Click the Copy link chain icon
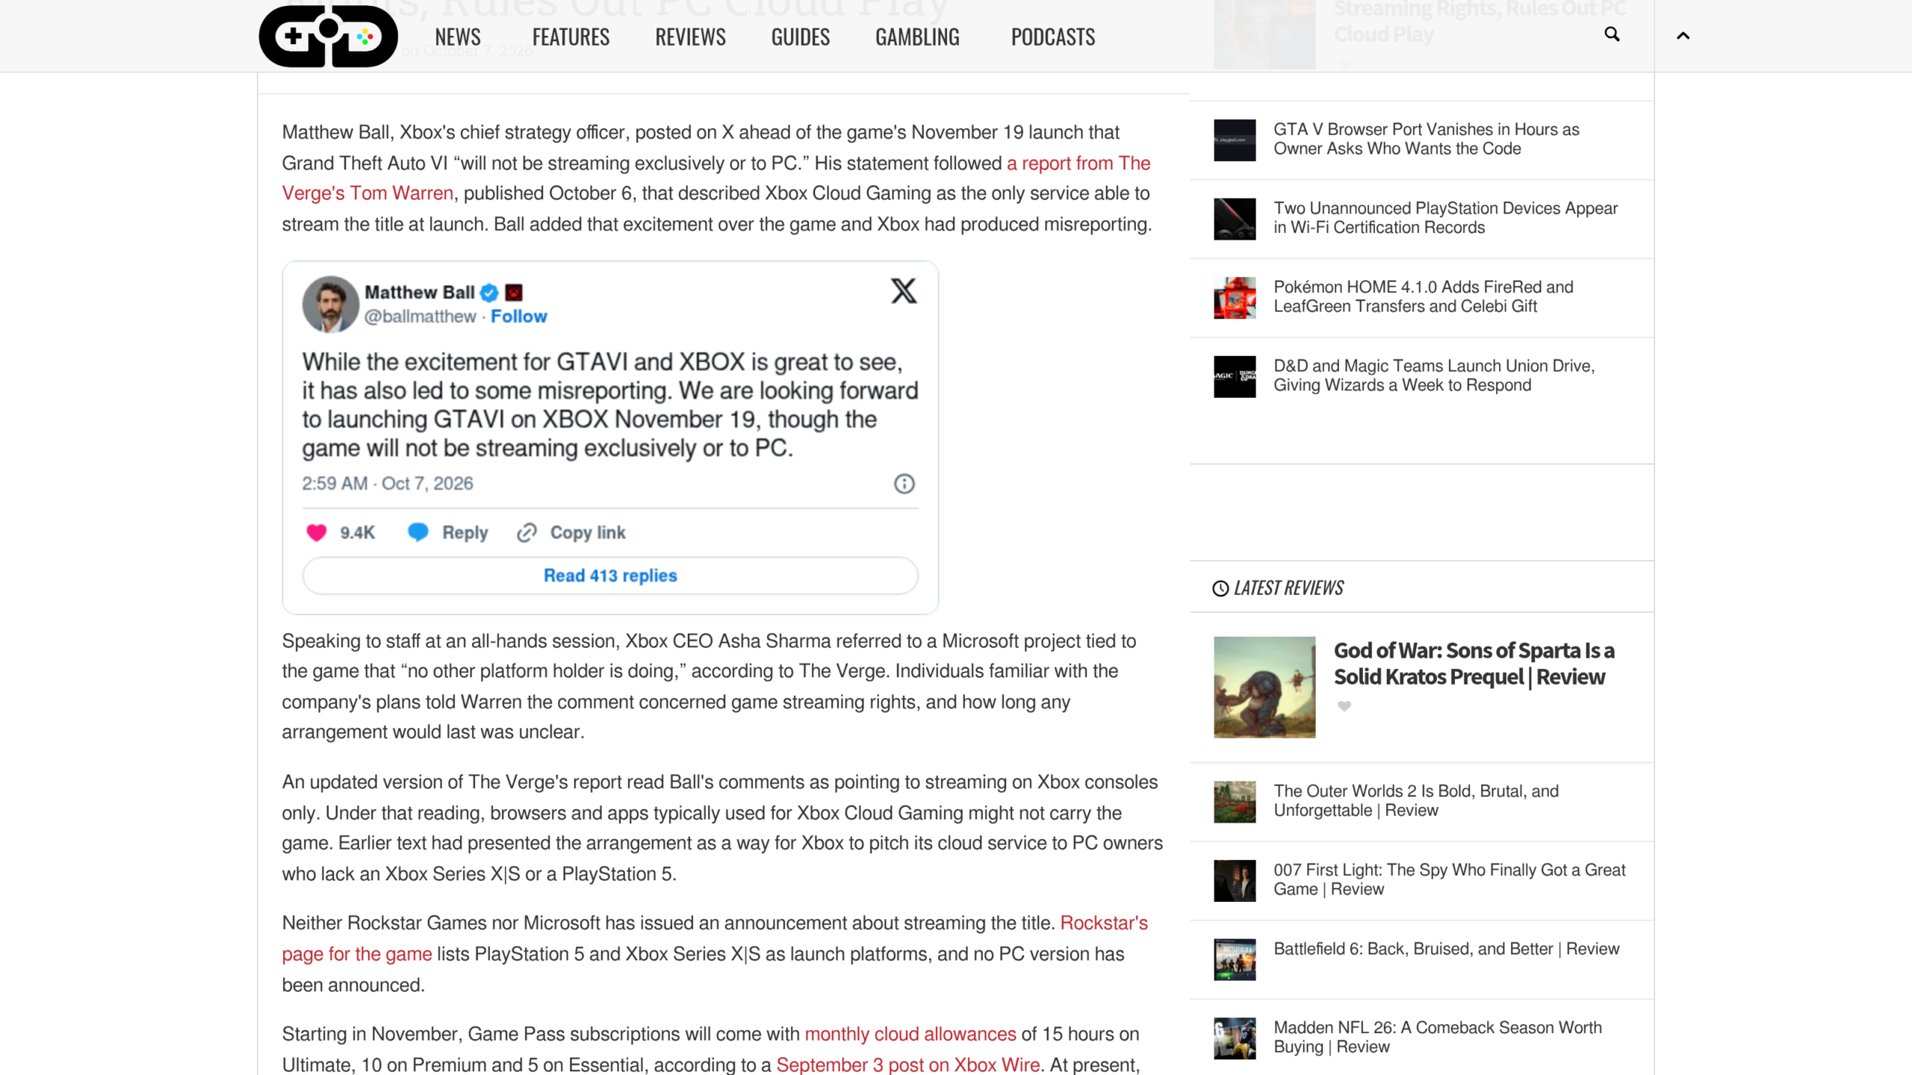Image resolution: width=1912 pixels, height=1075 pixels. pos(527,532)
